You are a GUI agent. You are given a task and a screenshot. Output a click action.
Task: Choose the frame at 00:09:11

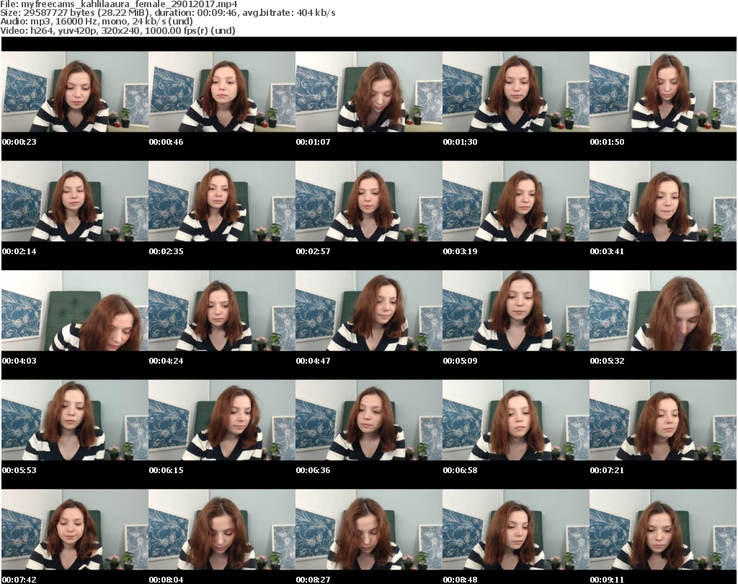point(663,530)
